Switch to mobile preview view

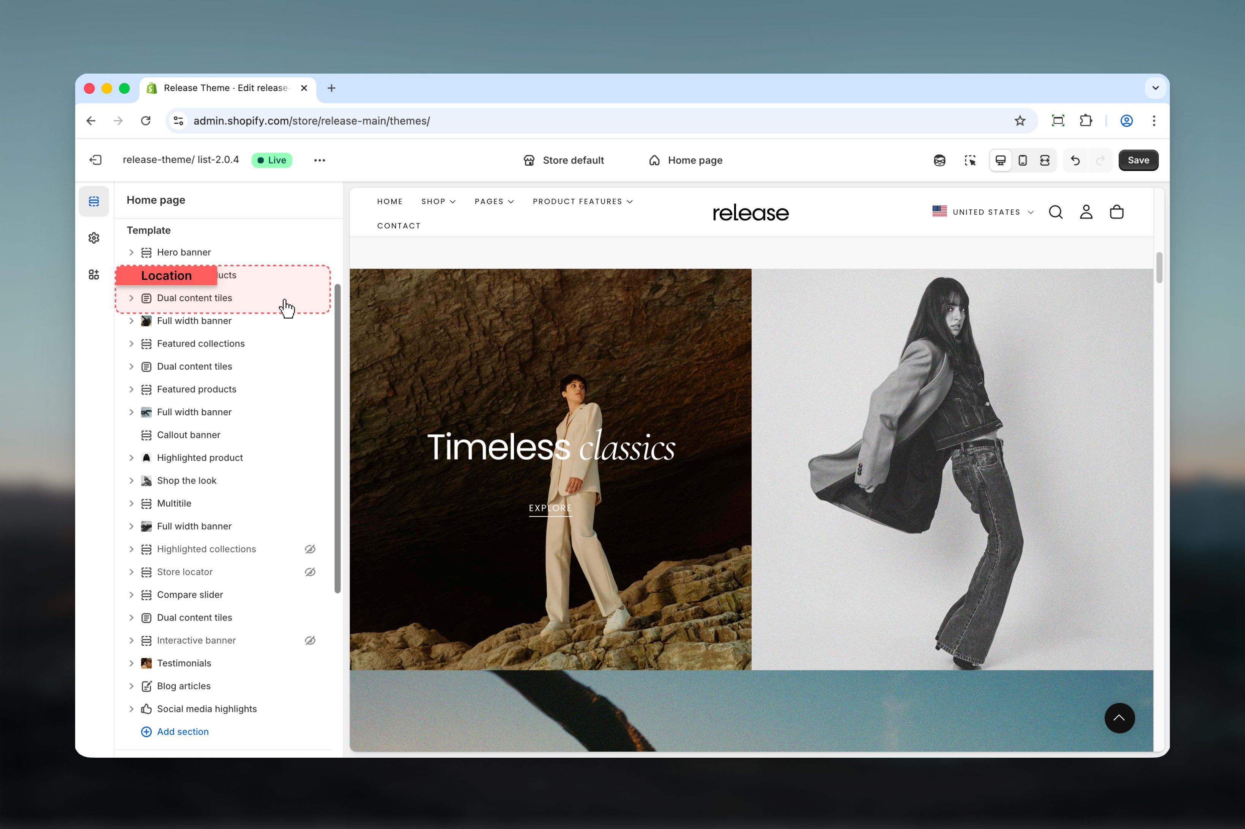1023,160
